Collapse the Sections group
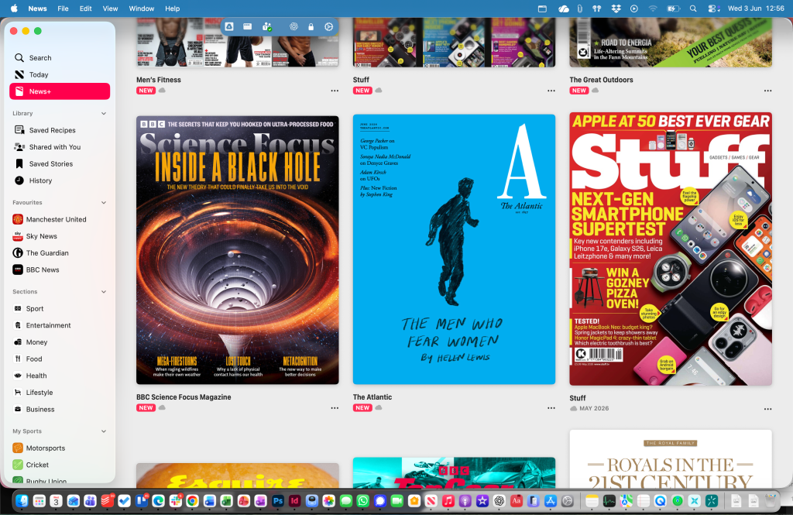Image resolution: width=793 pixels, height=515 pixels. click(104, 291)
